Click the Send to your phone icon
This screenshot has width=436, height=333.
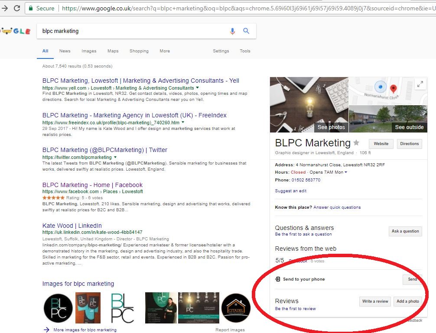tap(277, 279)
